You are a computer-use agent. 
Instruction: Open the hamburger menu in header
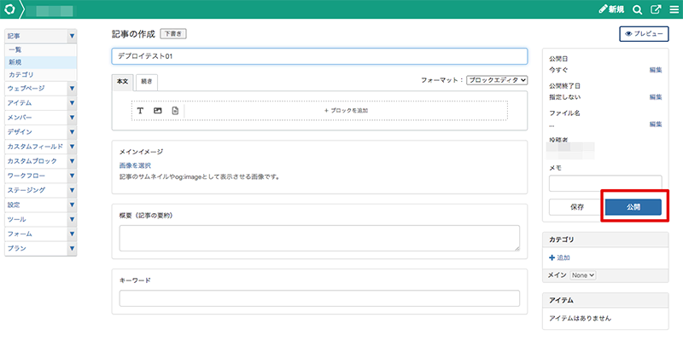pyautogui.click(x=673, y=9)
